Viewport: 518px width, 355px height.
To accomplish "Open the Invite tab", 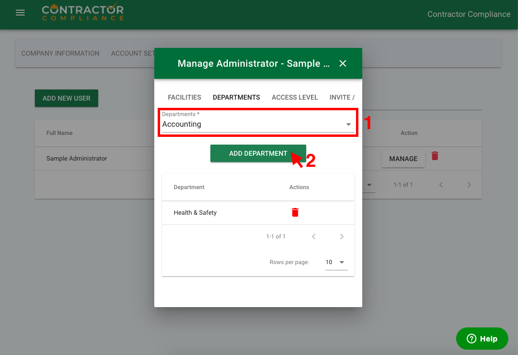I will [342, 97].
